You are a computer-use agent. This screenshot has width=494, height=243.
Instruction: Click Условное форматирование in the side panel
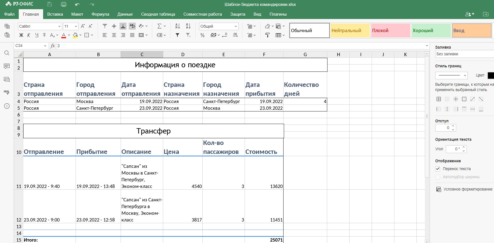click(x=468, y=189)
